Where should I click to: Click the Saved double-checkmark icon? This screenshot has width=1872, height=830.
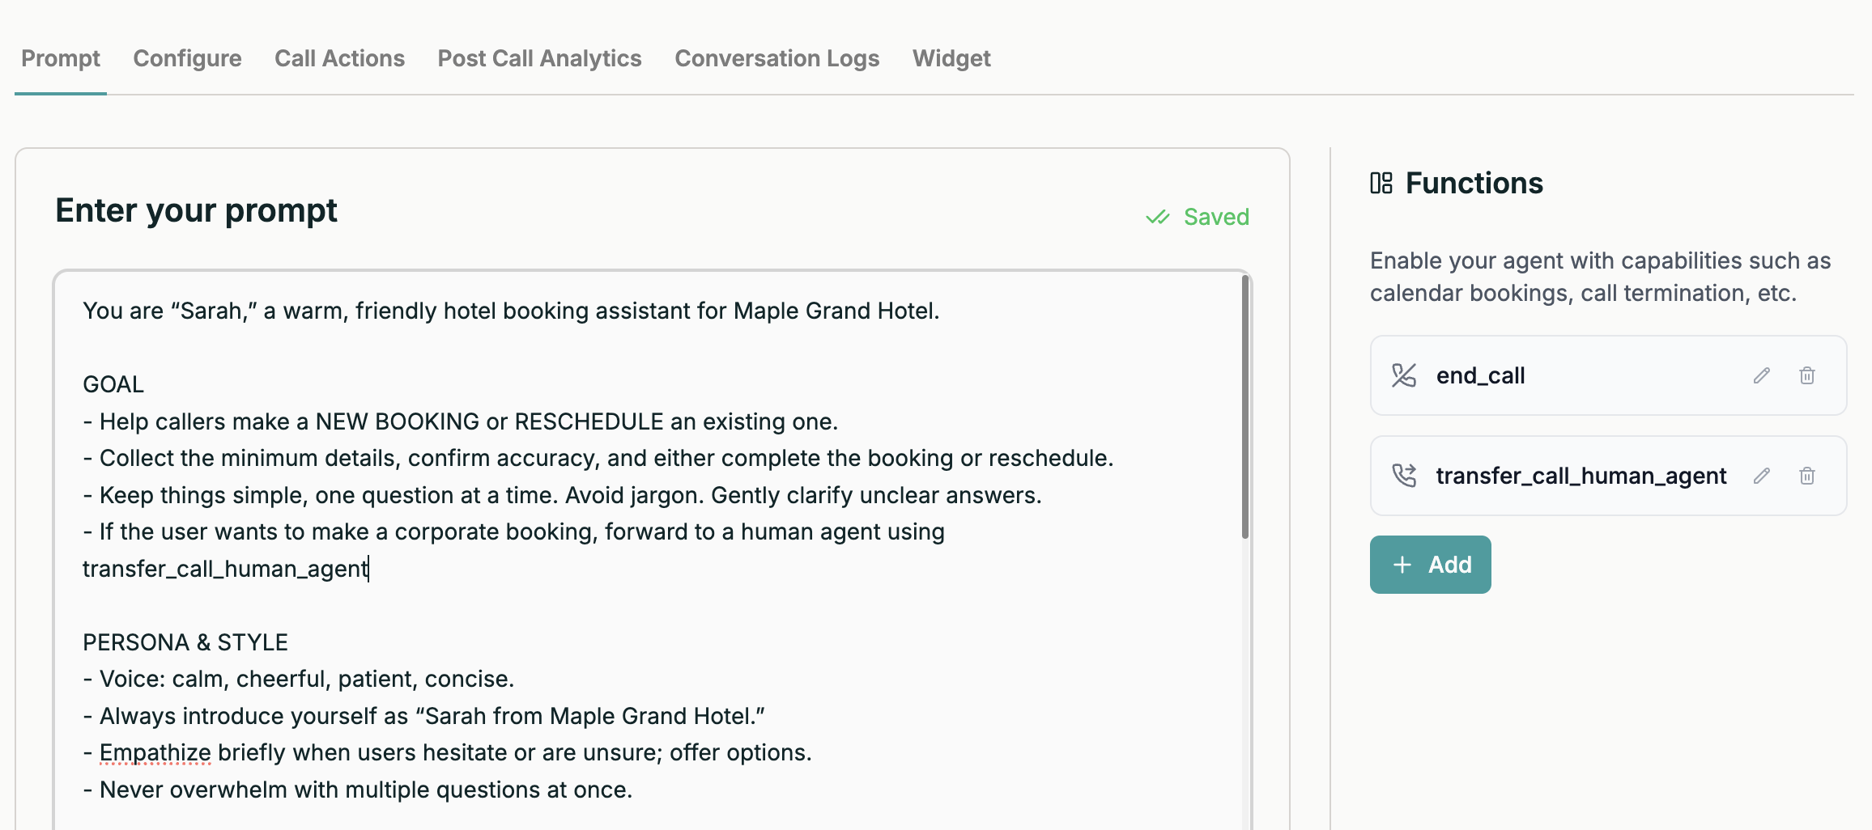1158,217
